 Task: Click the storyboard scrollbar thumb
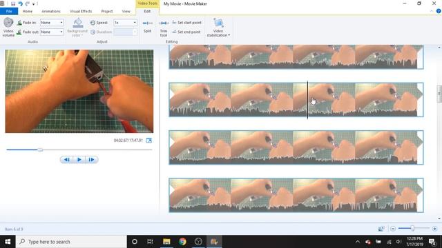click(439, 94)
